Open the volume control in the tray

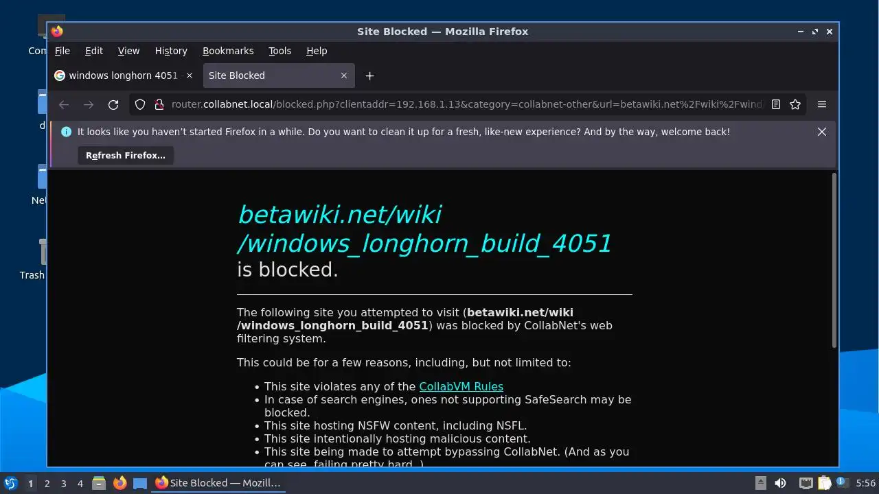(780, 483)
